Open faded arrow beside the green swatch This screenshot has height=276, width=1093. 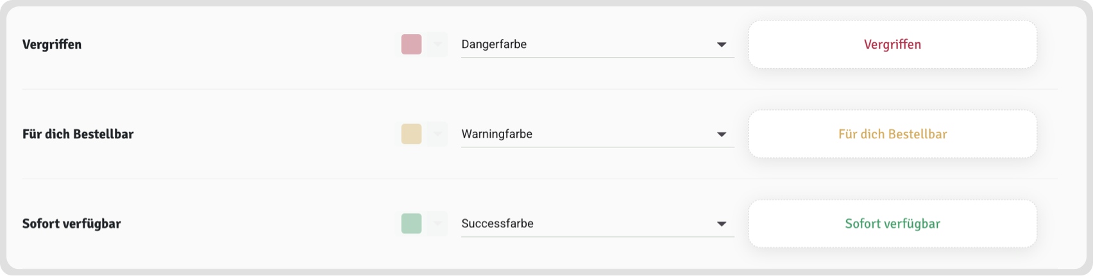pos(437,223)
